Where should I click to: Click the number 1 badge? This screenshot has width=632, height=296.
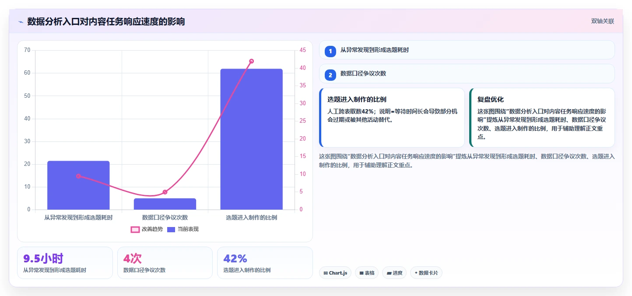pyautogui.click(x=330, y=51)
